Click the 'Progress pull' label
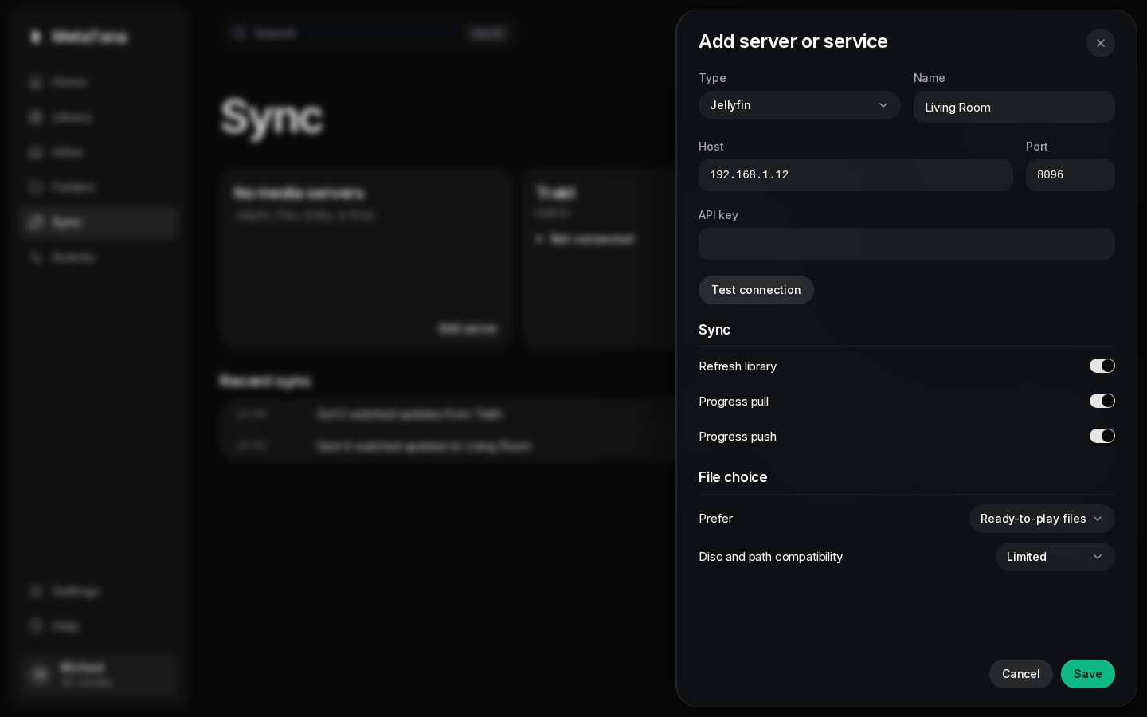Screen dimensions: 1147x717 tap(734, 402)
